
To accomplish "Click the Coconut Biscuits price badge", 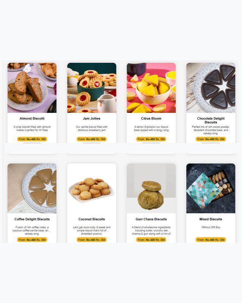I will pyautogui.click(x=92, y=240).
